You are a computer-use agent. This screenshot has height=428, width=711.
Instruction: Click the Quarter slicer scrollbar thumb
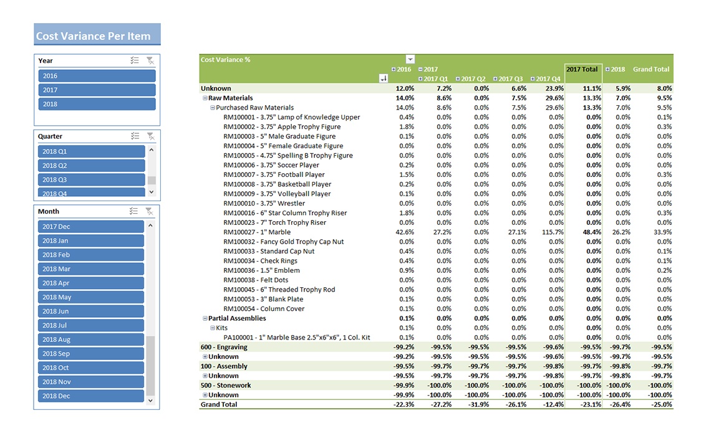152,180
